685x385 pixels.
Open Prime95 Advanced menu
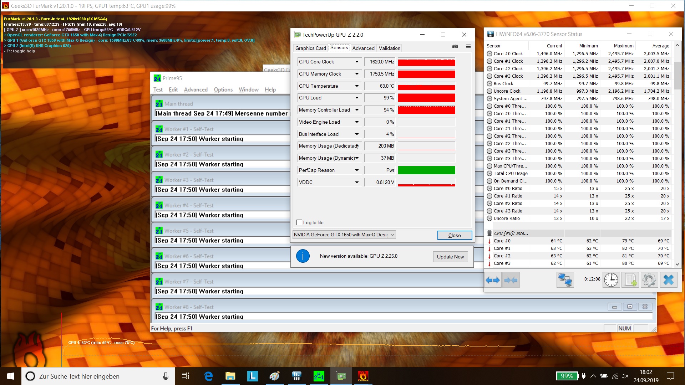click(196, 90)
